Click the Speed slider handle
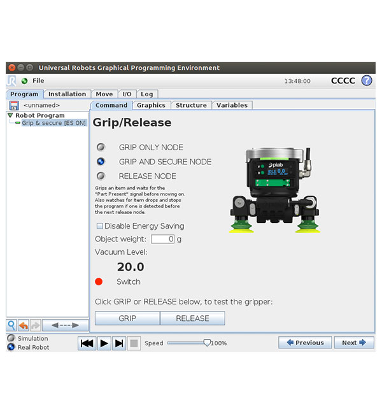382x414 pixels. (207, 343)
